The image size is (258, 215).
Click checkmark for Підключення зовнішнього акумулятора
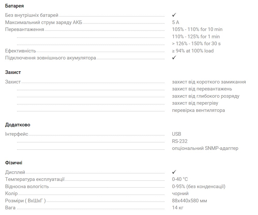(174, 58)
